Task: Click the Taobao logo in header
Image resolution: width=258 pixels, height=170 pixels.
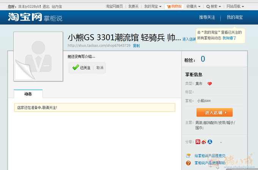Action: pyautogui.click(x=25, y=17)
